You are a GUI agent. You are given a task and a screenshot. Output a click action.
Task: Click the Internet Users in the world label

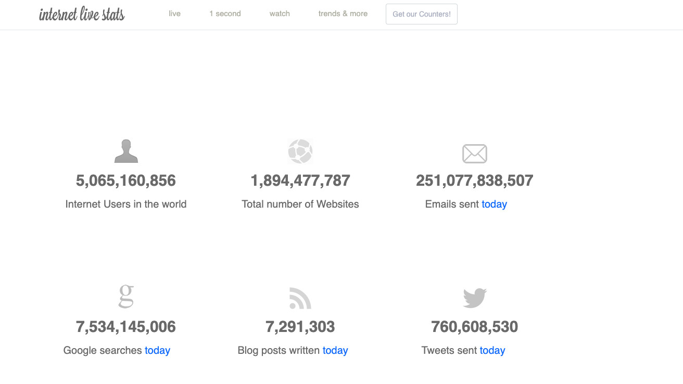tap(126, 204)
